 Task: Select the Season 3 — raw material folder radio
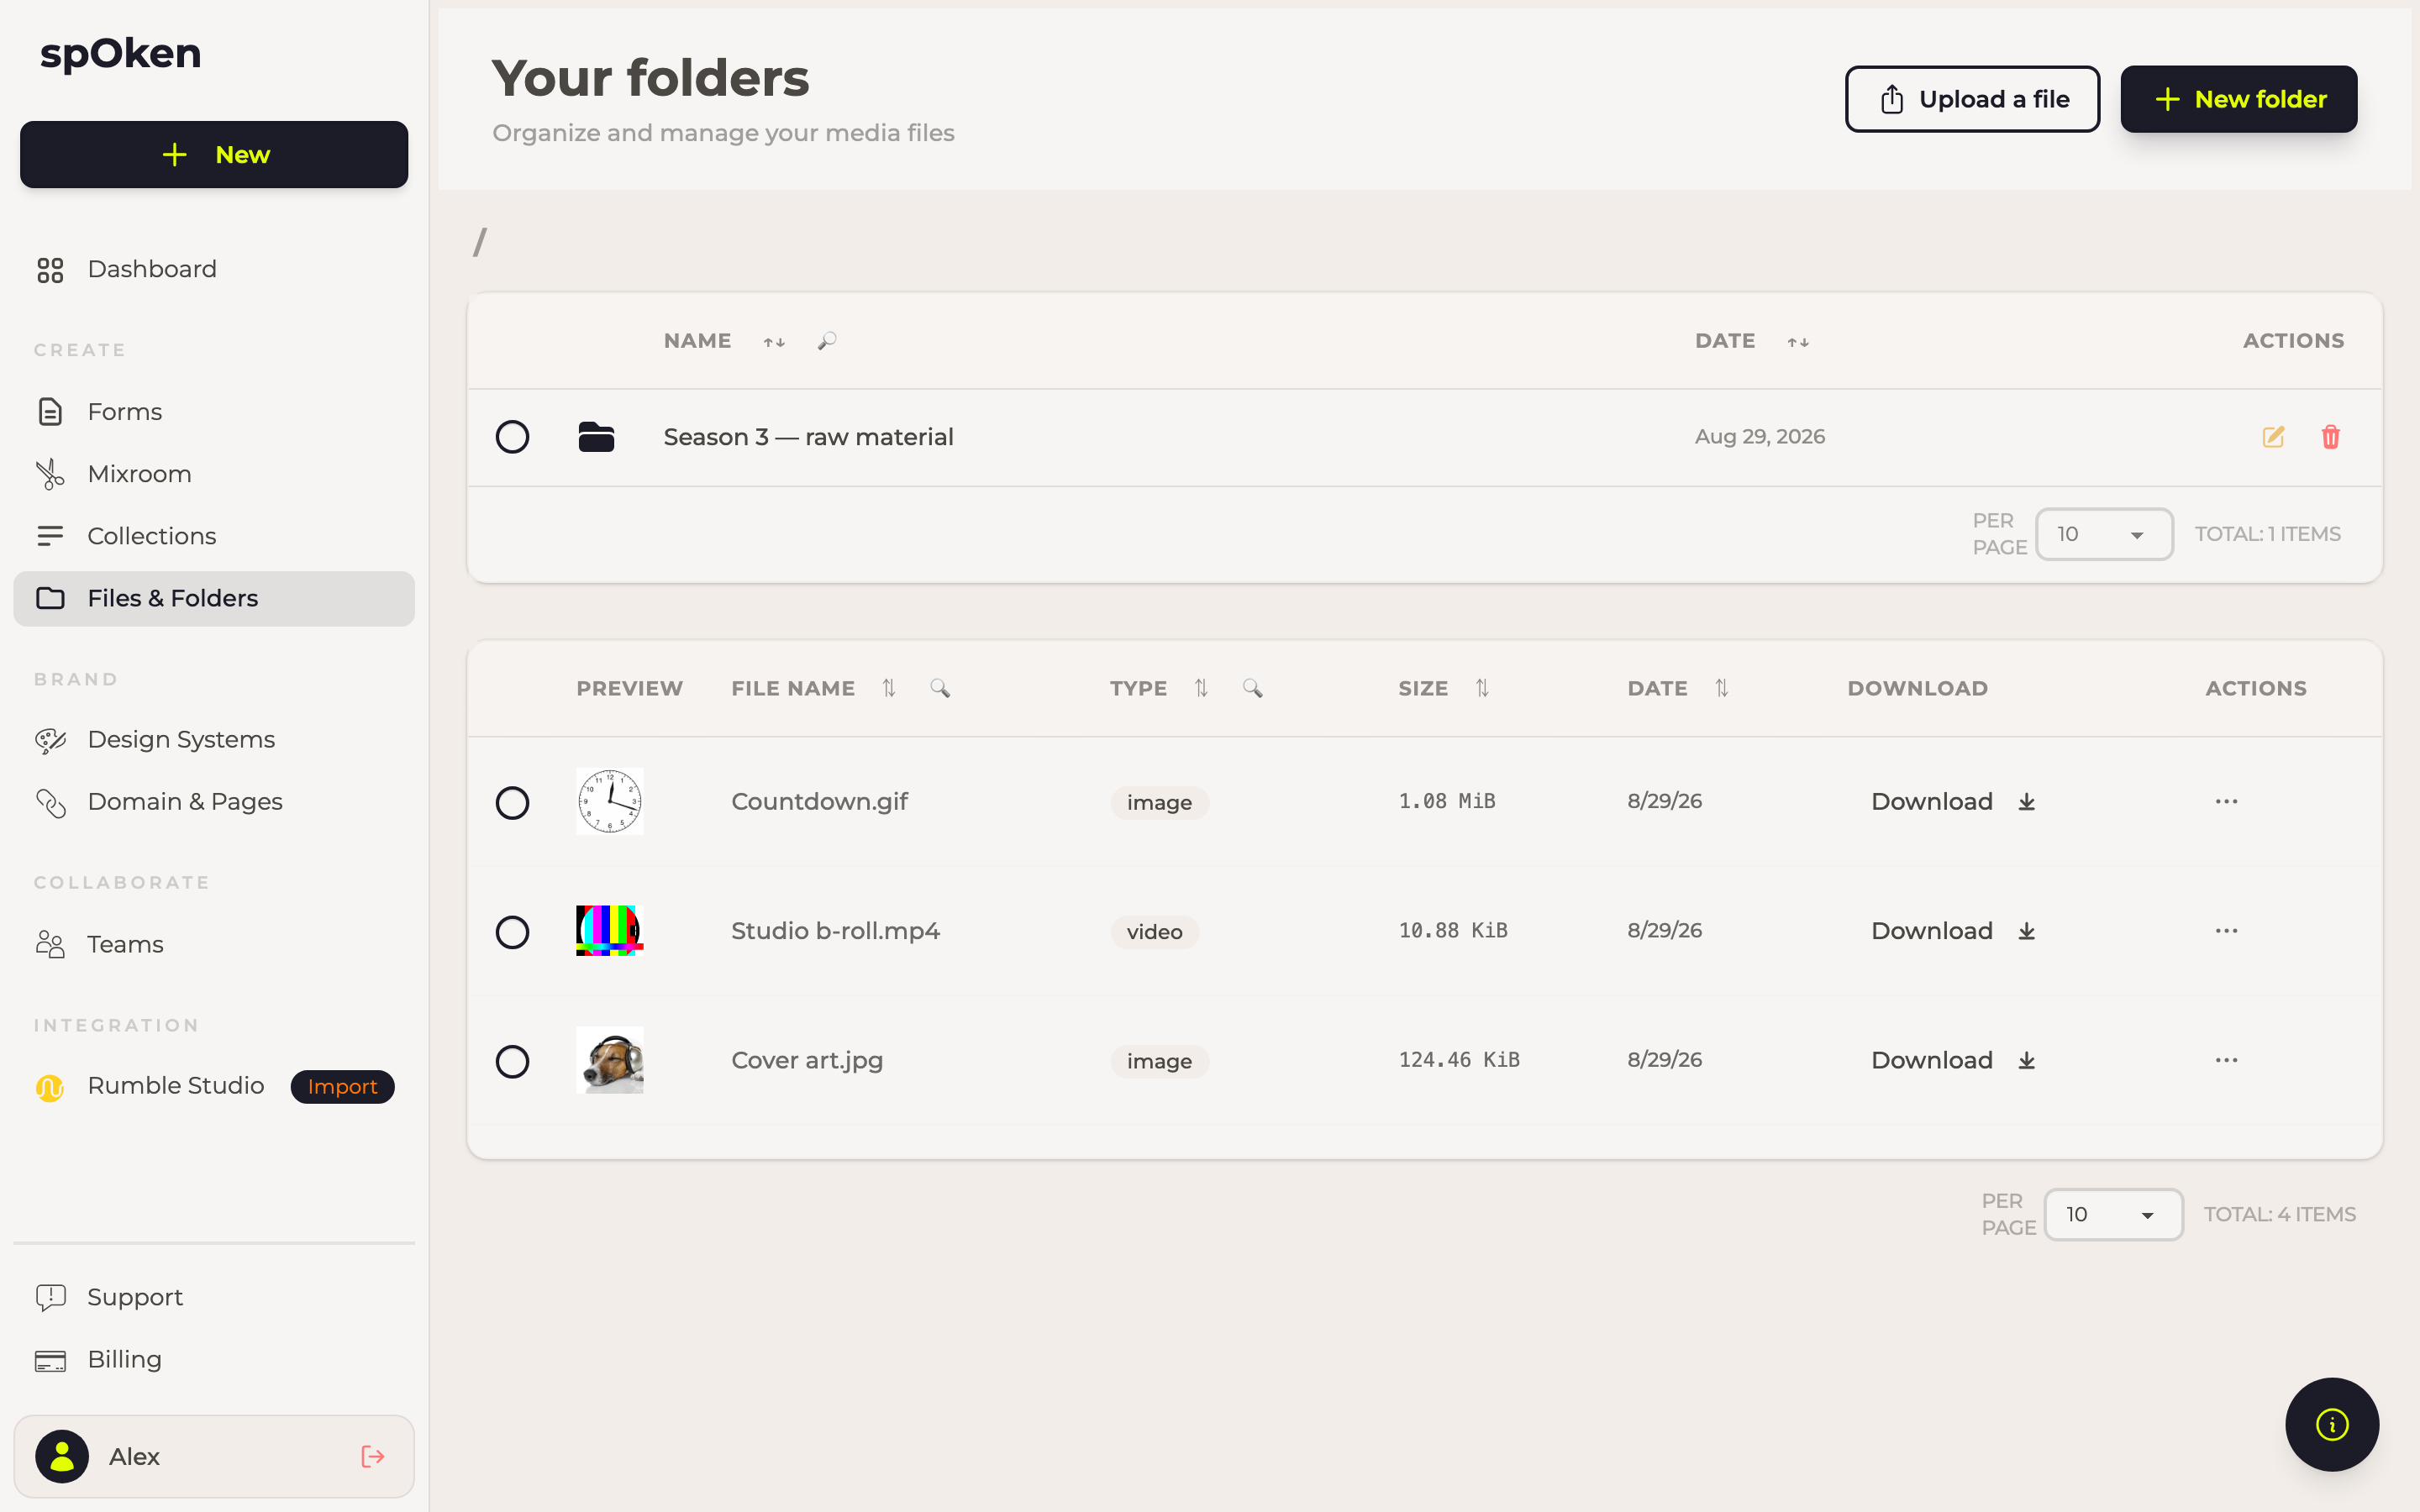coord(512,437)
